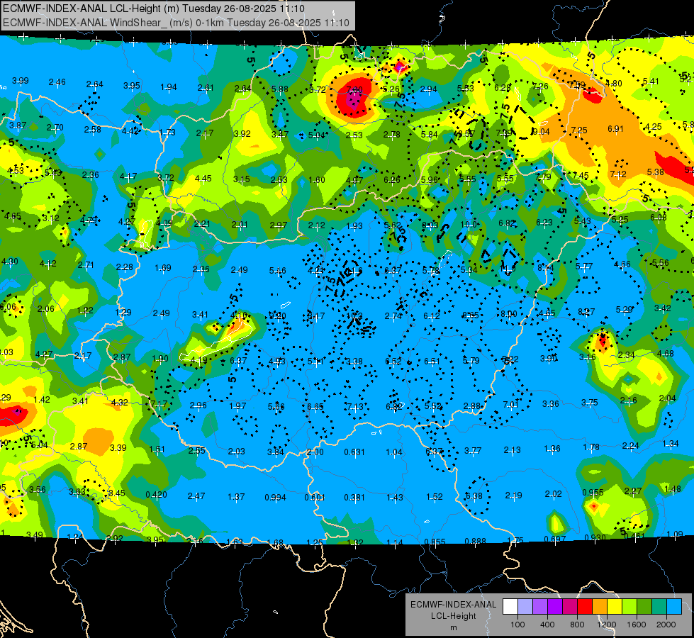Click the wind shear value 0.855
This screenshot has width=694, height=638.
tap(435, 542)
